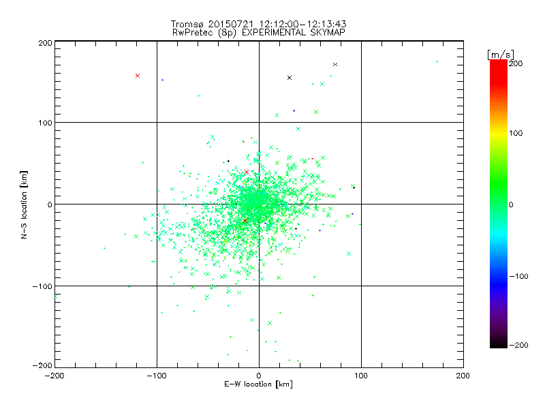Viewport: 545px width, 409px height.
Task: Select the 'E-W location [km]' axis label
Action: 258,384
